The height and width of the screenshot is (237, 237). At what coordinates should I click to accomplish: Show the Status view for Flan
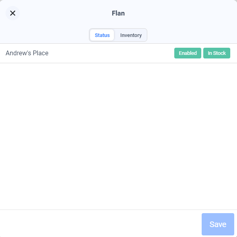coord(102,35)
